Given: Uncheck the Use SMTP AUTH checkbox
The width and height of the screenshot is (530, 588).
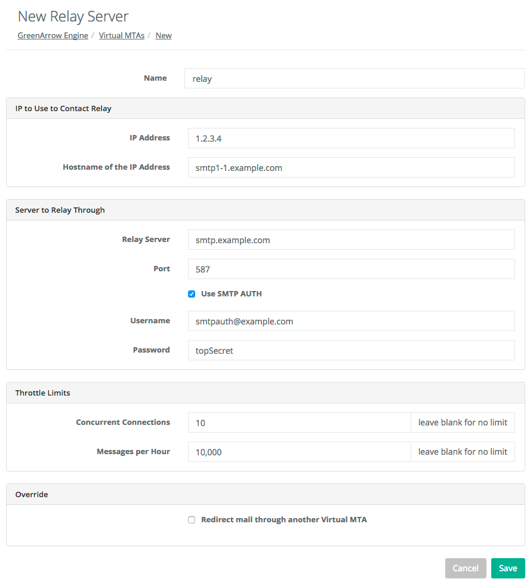Looking at the screenshot, I should [192, 294].
